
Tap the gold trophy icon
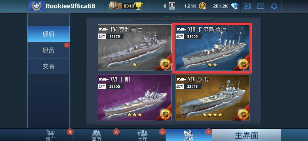pos(139,6)
